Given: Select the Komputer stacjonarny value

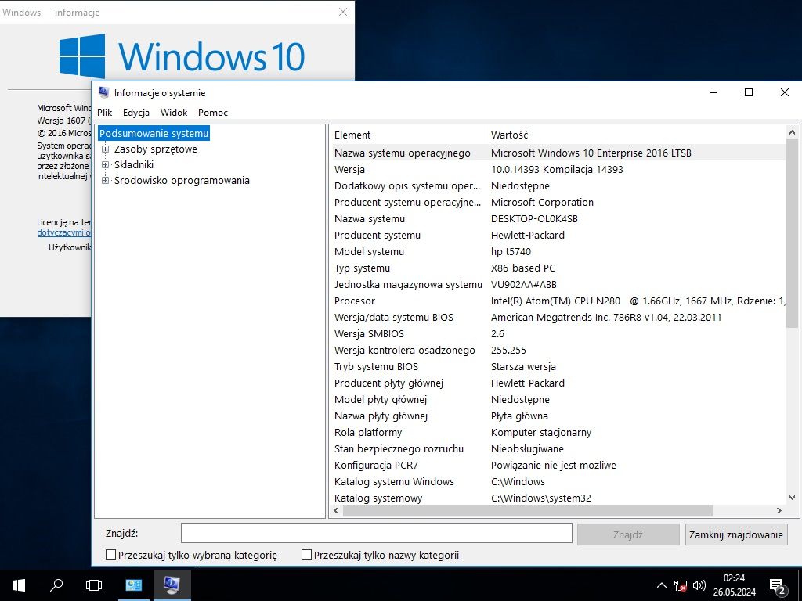Looking at the screenshot, I should 541,432.
